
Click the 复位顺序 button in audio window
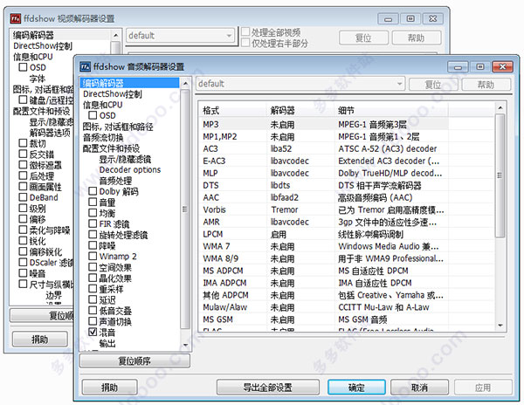click(134, 360)
